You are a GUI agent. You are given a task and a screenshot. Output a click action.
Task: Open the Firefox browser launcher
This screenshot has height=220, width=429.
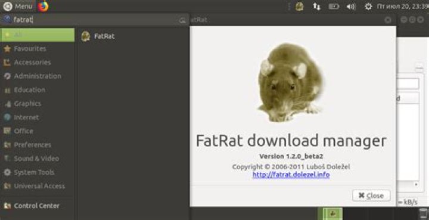(x=43, y=6)
